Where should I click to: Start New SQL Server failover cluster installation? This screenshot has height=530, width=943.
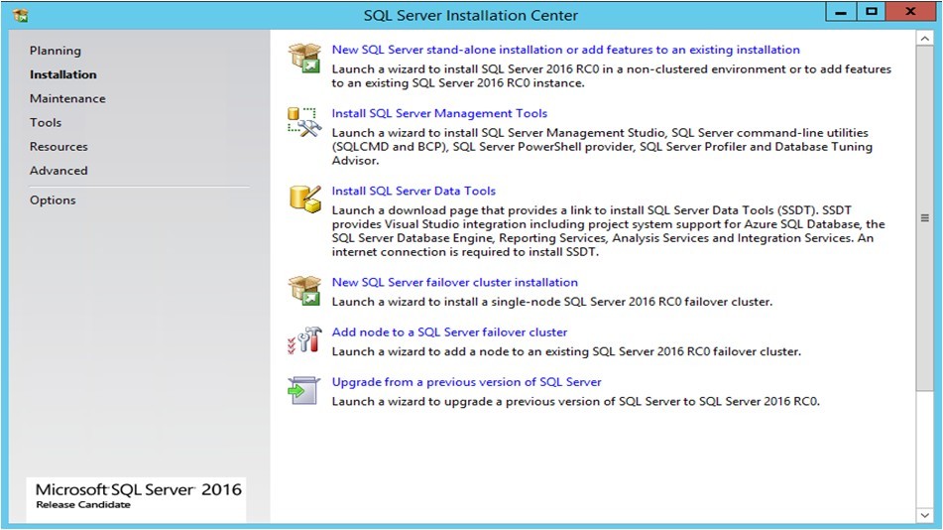pos(455,283)
